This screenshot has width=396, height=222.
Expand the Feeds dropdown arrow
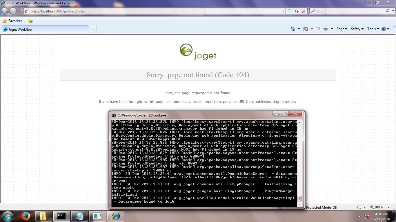point(312,29)
